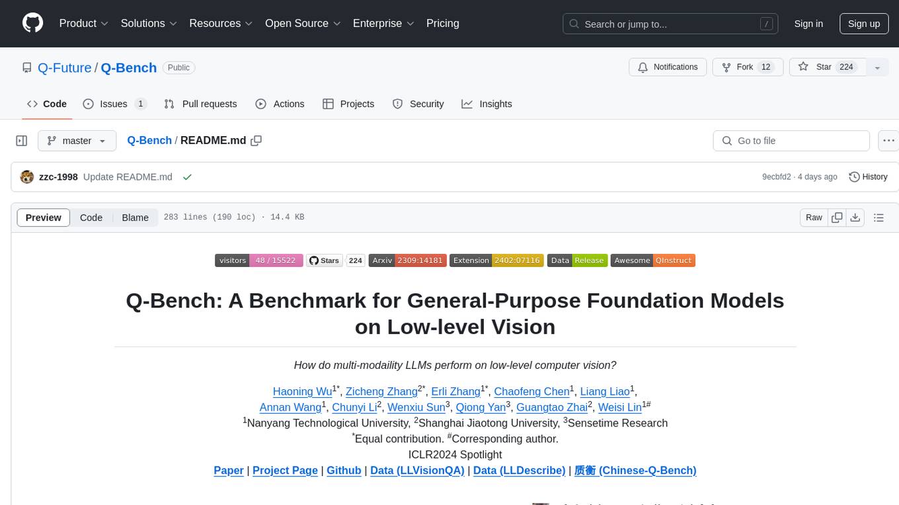
Task: Open the Paper link
Action: point(229,471)
